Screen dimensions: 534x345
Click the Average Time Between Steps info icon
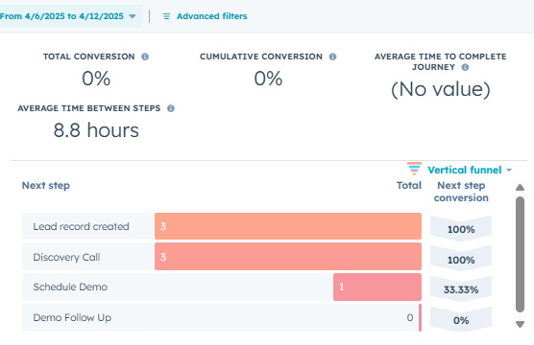(x=171, y=108)
